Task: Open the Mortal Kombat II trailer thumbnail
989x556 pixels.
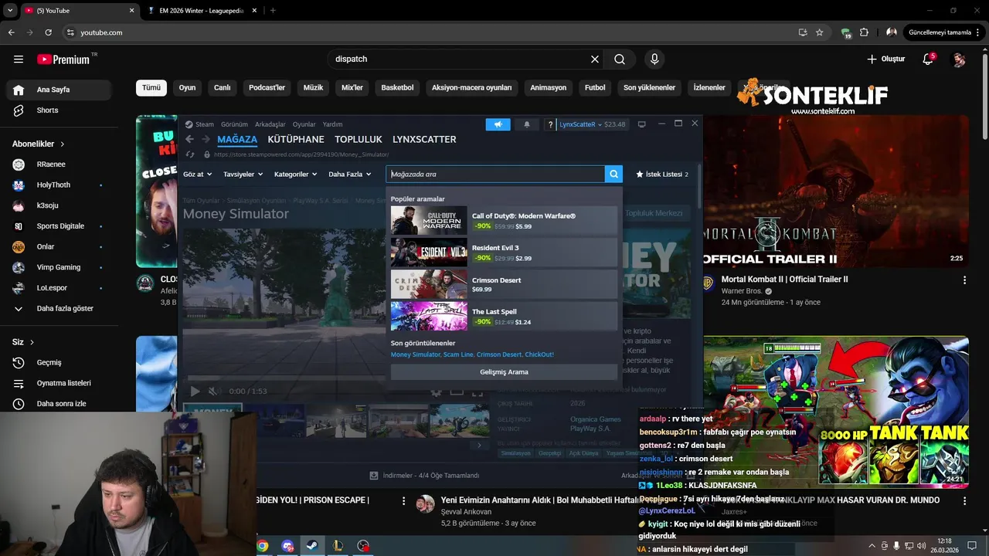Action: pyautogui.click(x=836, y=191)
